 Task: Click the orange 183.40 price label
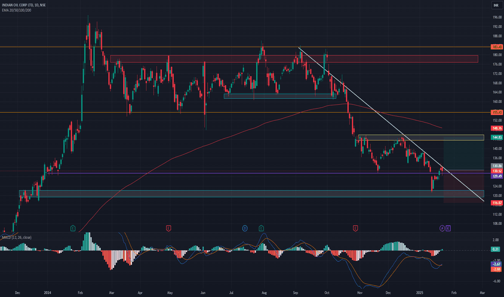(496, 47)
